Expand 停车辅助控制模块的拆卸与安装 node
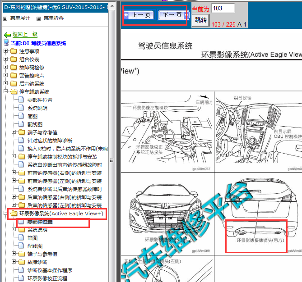The image size is (302, 282). [x=14, y=156]
